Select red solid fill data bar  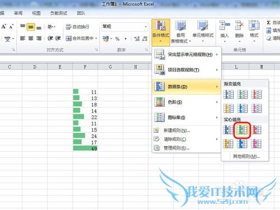click(256, 130)
